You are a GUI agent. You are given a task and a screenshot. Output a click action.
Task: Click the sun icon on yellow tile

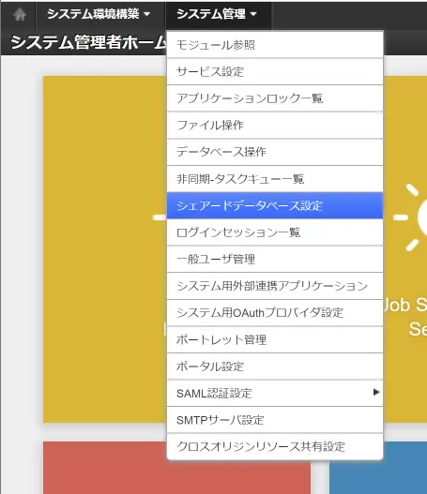pyautogui.click(x=410, y=217)
